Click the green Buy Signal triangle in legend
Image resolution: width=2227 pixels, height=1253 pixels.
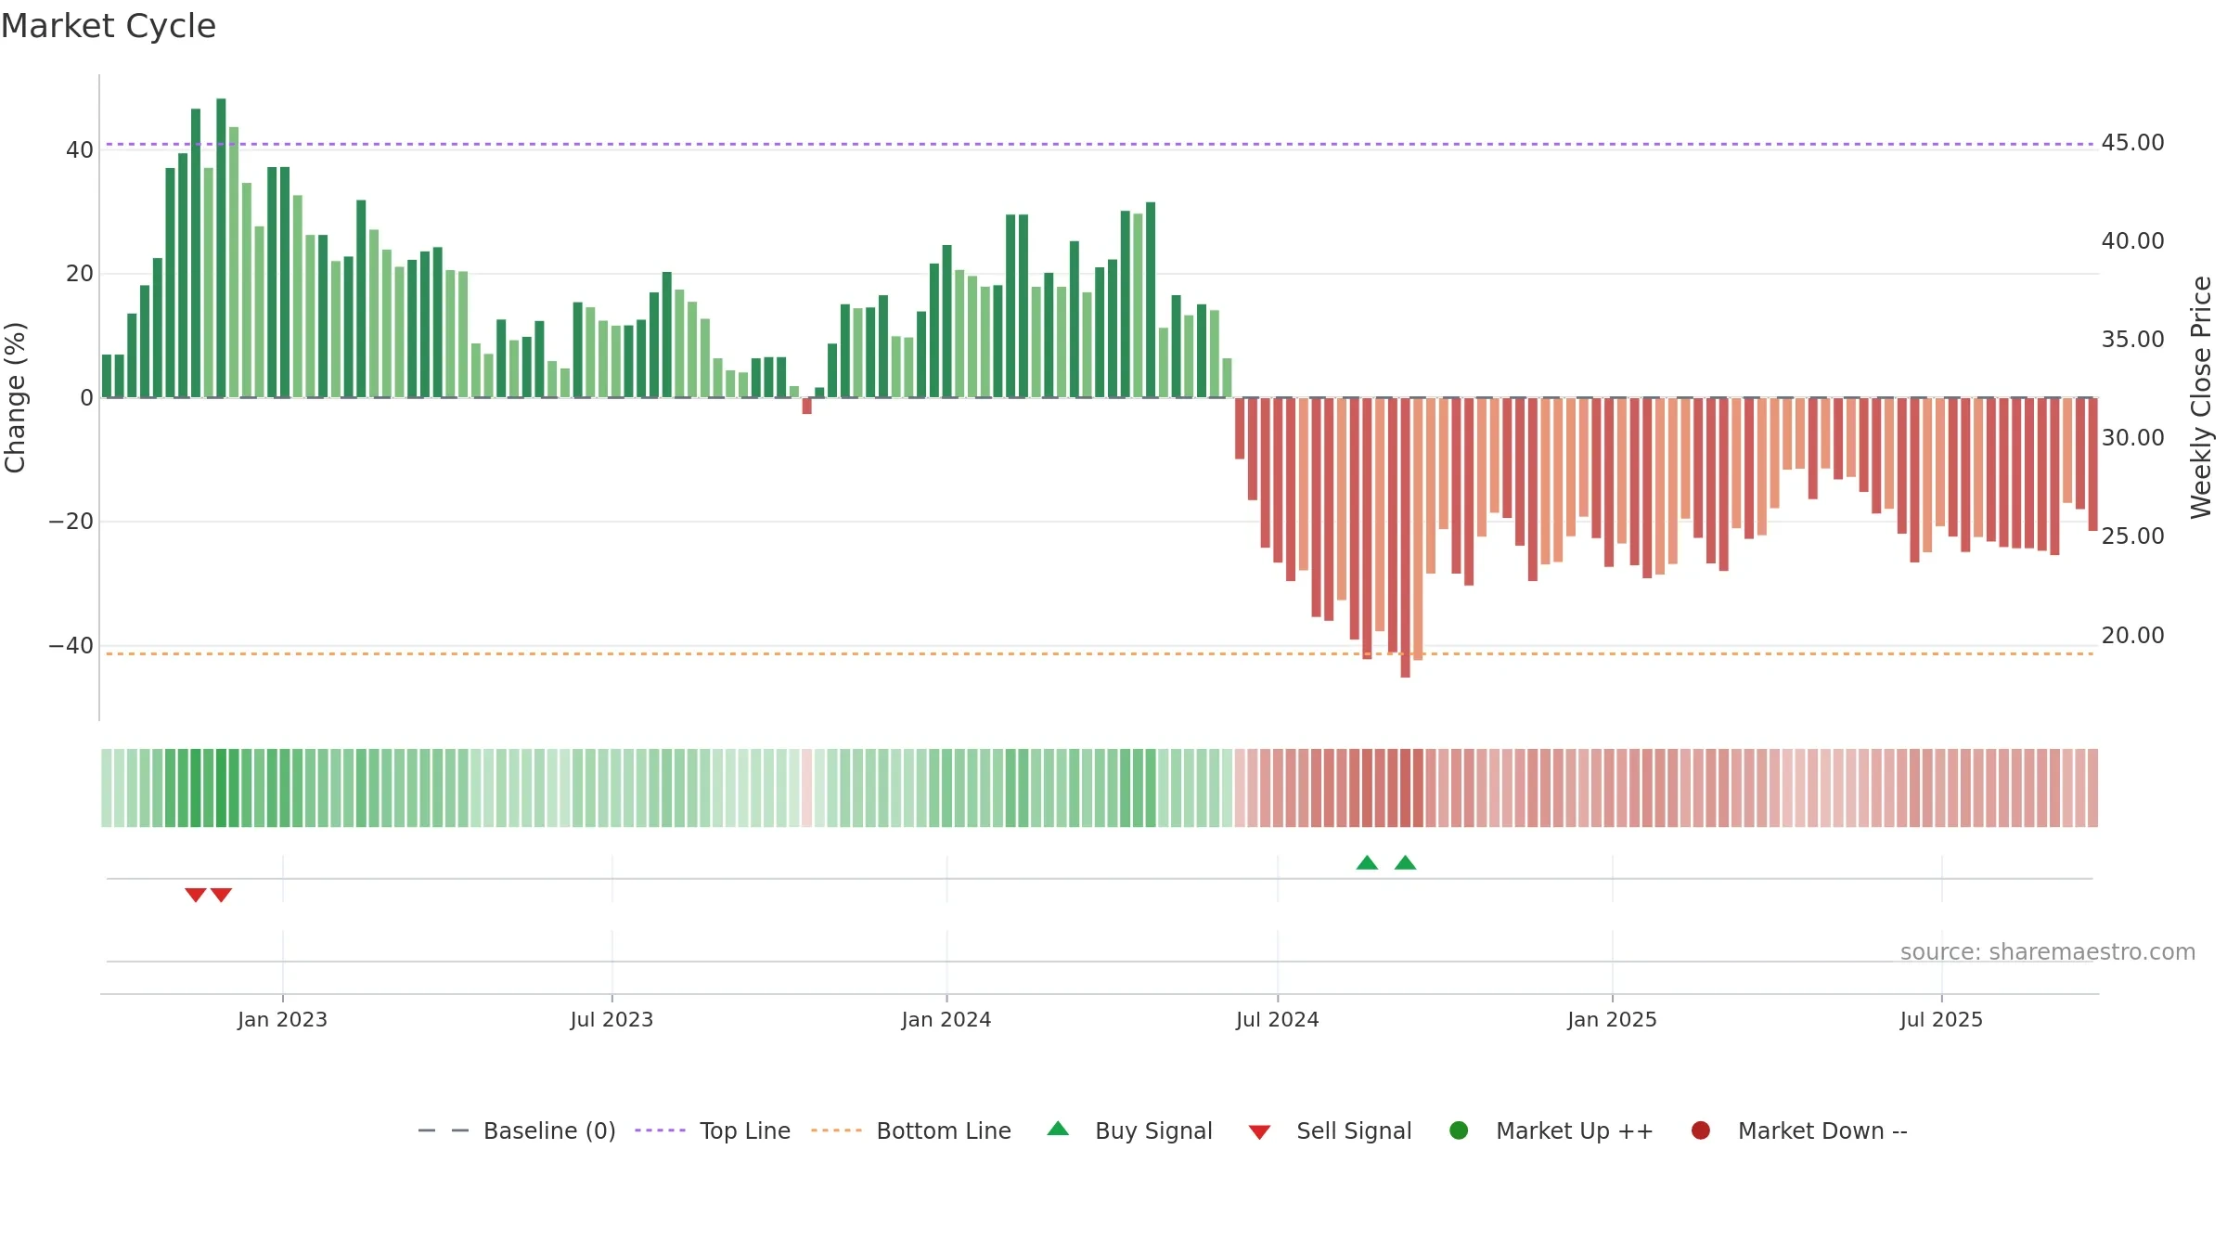point(1058,1129)
